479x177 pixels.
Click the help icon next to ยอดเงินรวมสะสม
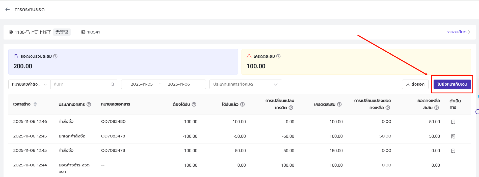pyautogui.click(x=55, y=56)
